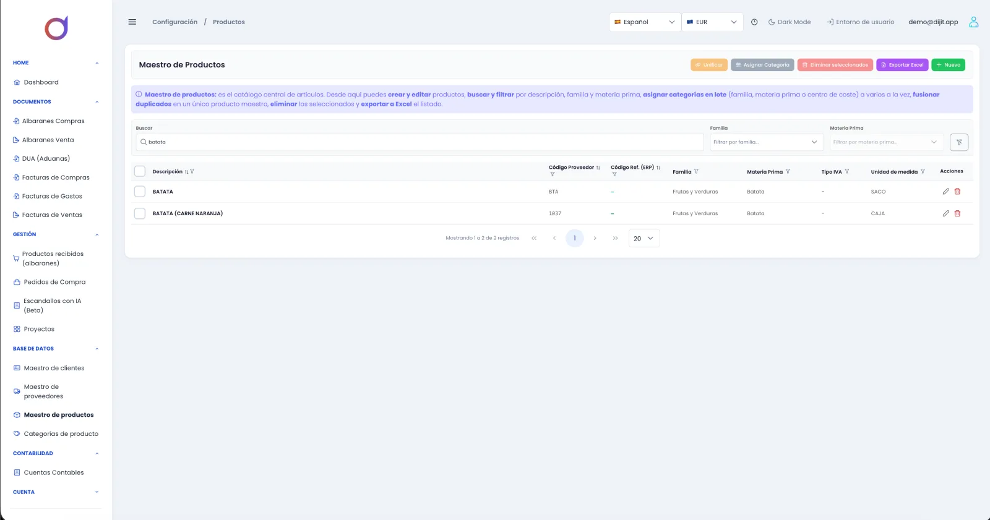The image size is (990, 520).
Task: Check the BATATA row checkbox
Action: (x=140, y=192)
